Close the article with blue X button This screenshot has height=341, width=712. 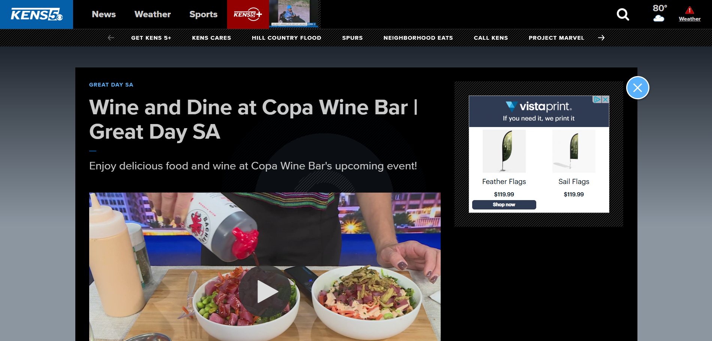coord(637,88)
